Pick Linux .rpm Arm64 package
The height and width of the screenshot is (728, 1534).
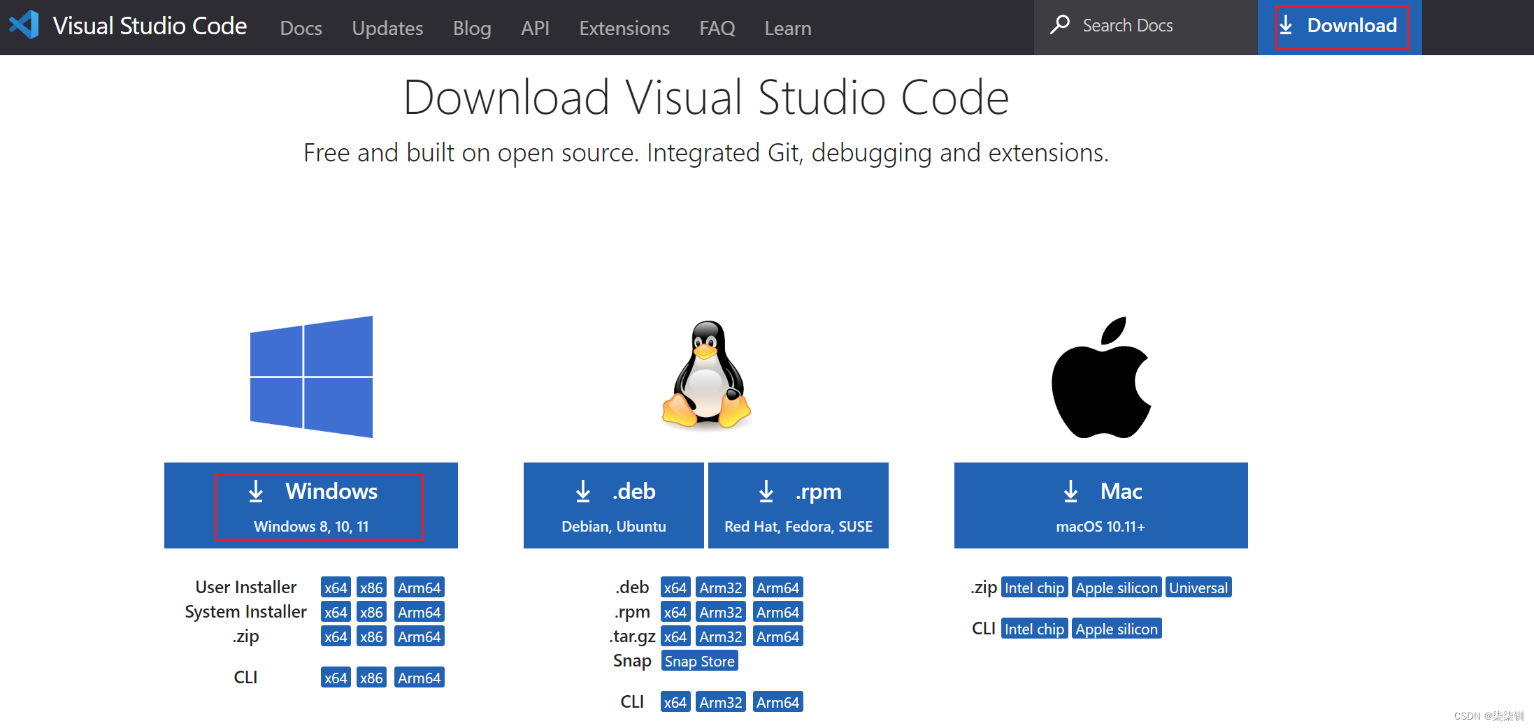point(777,612)
